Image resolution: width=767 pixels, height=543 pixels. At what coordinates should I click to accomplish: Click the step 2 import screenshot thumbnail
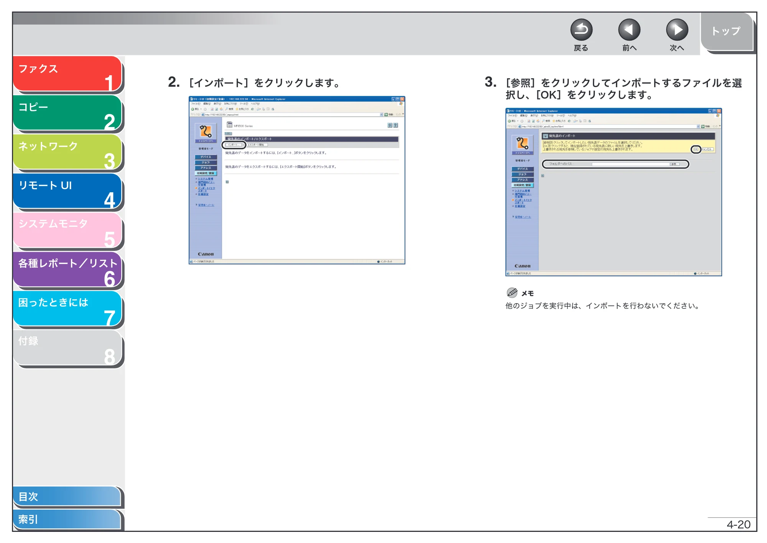(297, 180)
